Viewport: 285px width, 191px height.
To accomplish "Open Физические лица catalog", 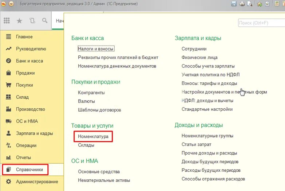I will click(x=199, y=58).
